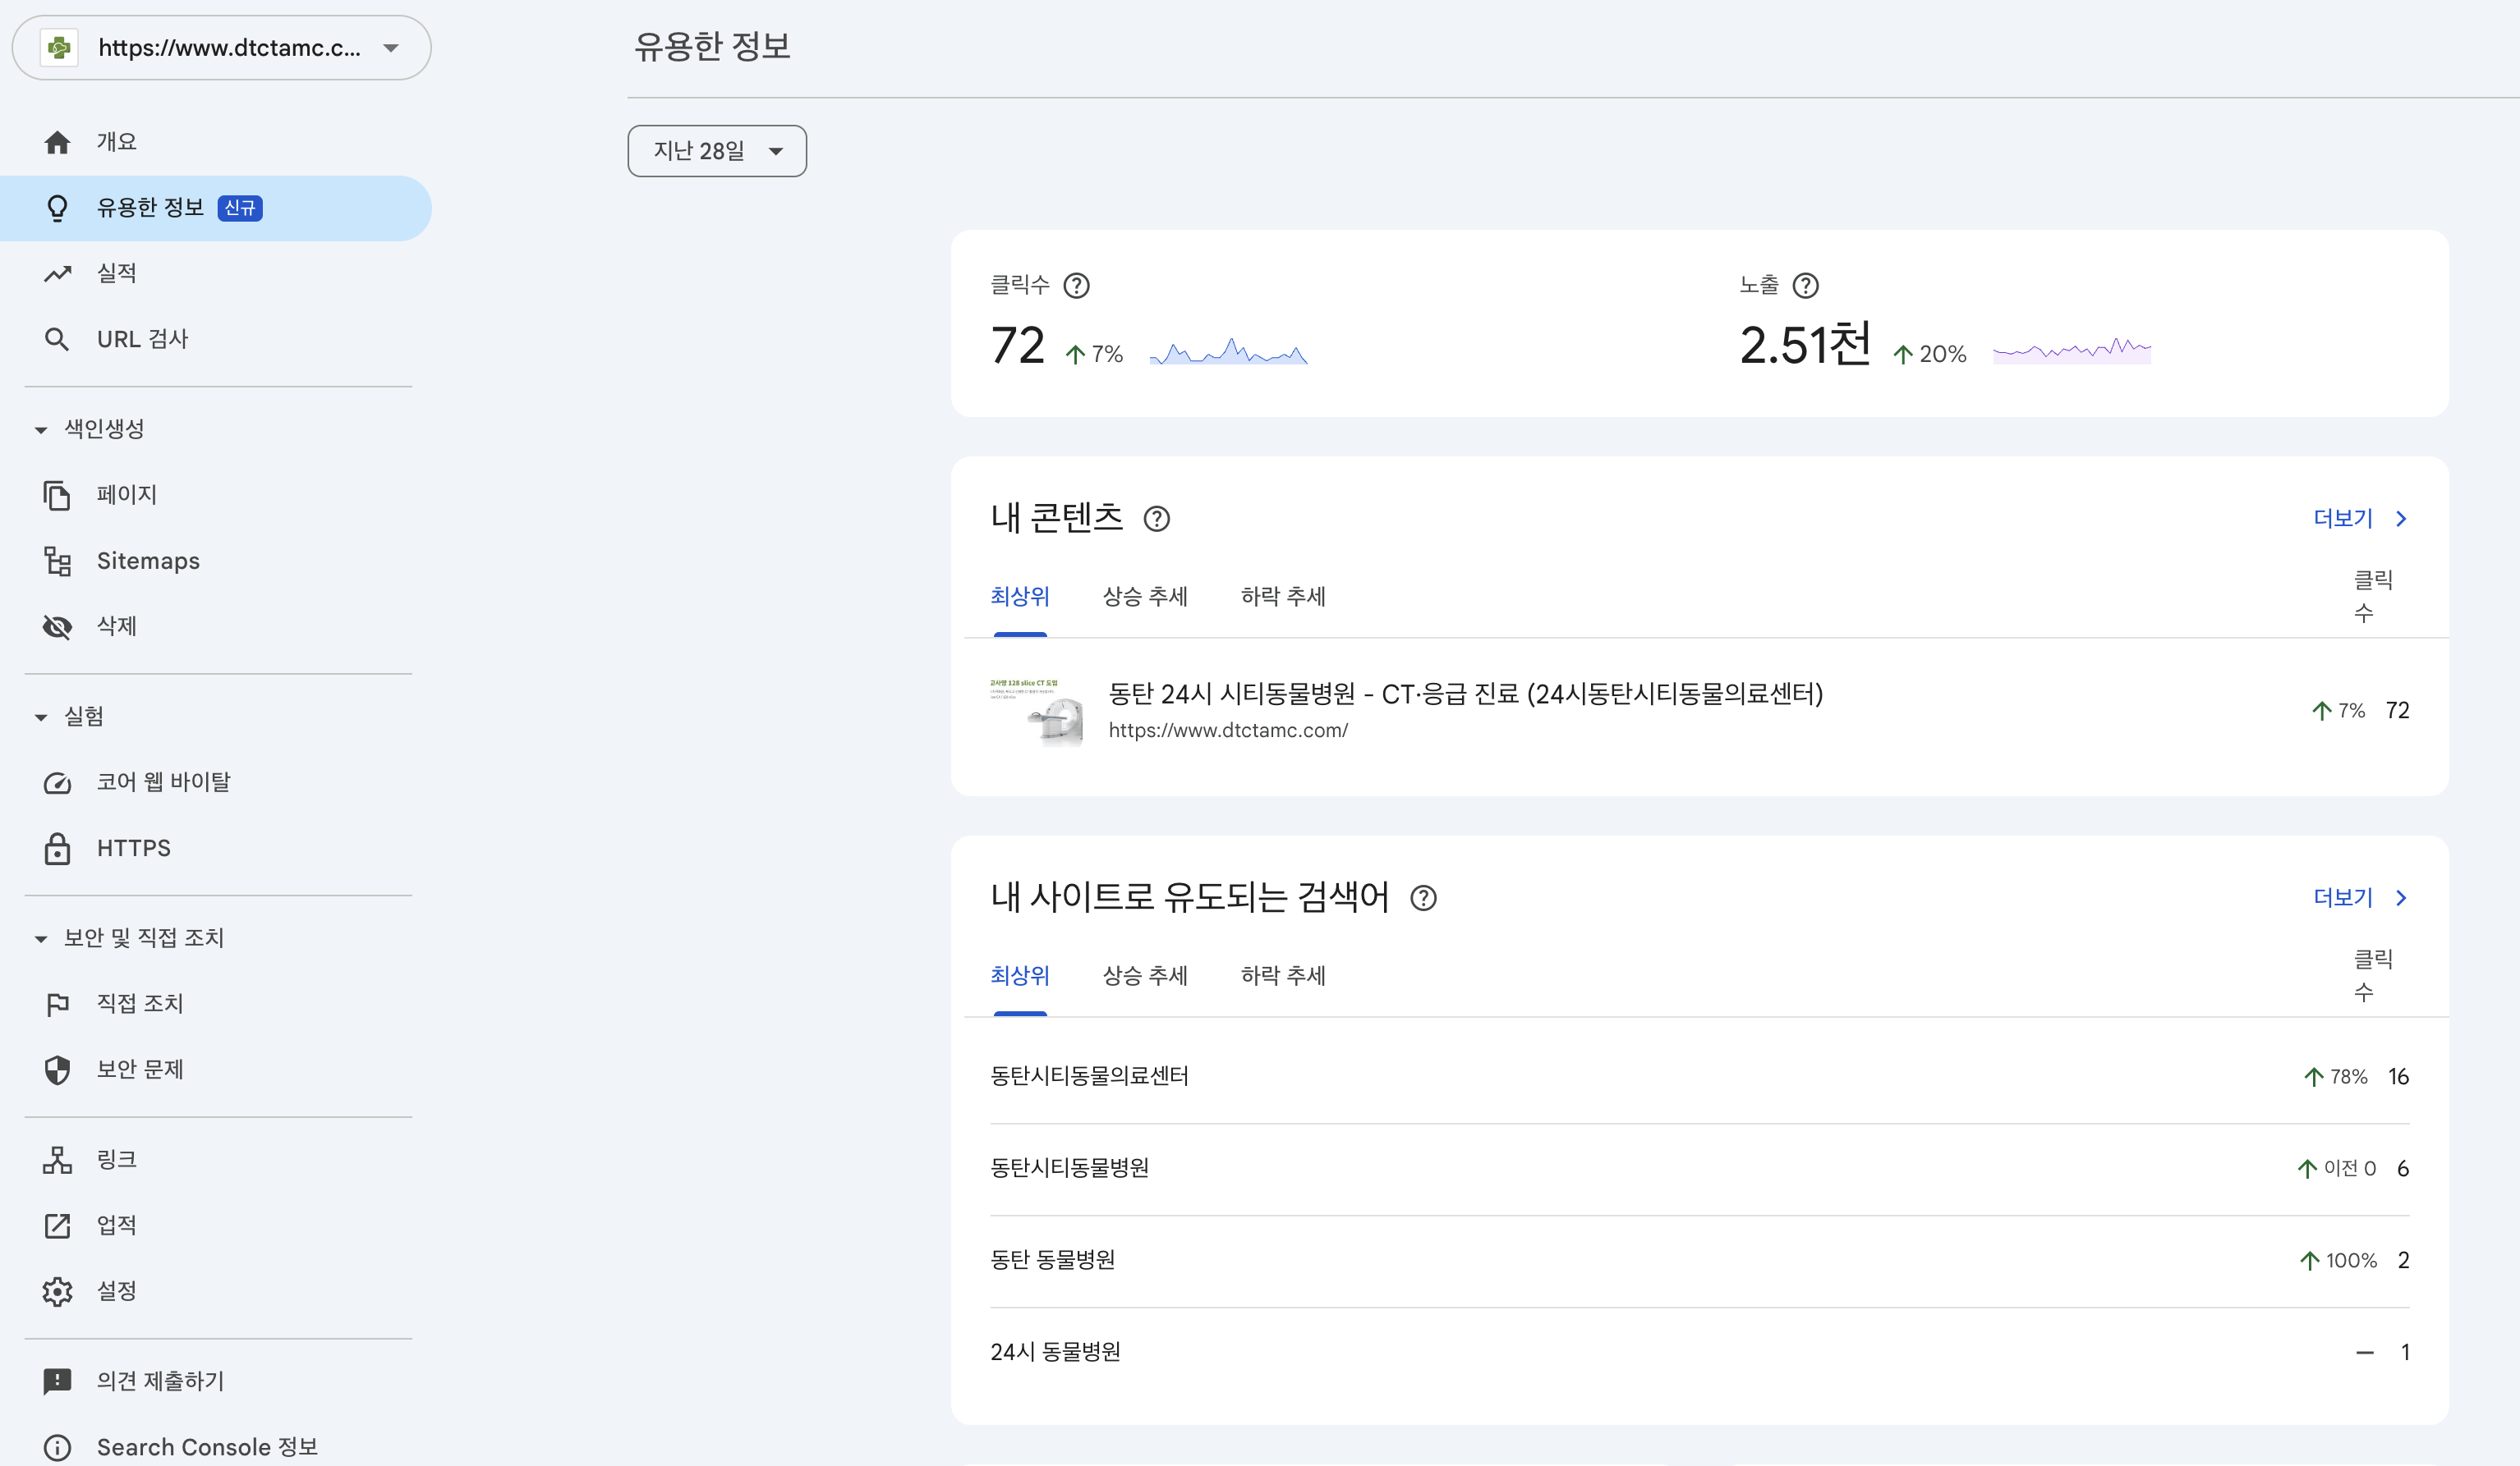The height and width of the screenshot is (1466, 2520).
Task: Select the 코어 웹 바이탈 icon
Action: pyautogui.click(x=58, y=782)
